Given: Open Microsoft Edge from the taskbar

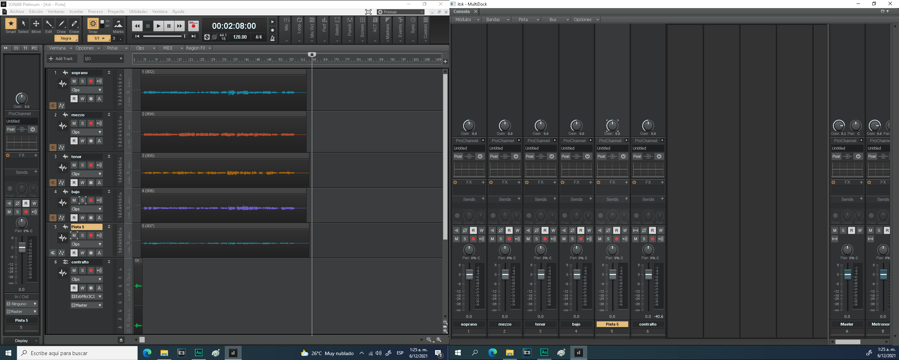Looking at the screenshot, I should (147, 353).
